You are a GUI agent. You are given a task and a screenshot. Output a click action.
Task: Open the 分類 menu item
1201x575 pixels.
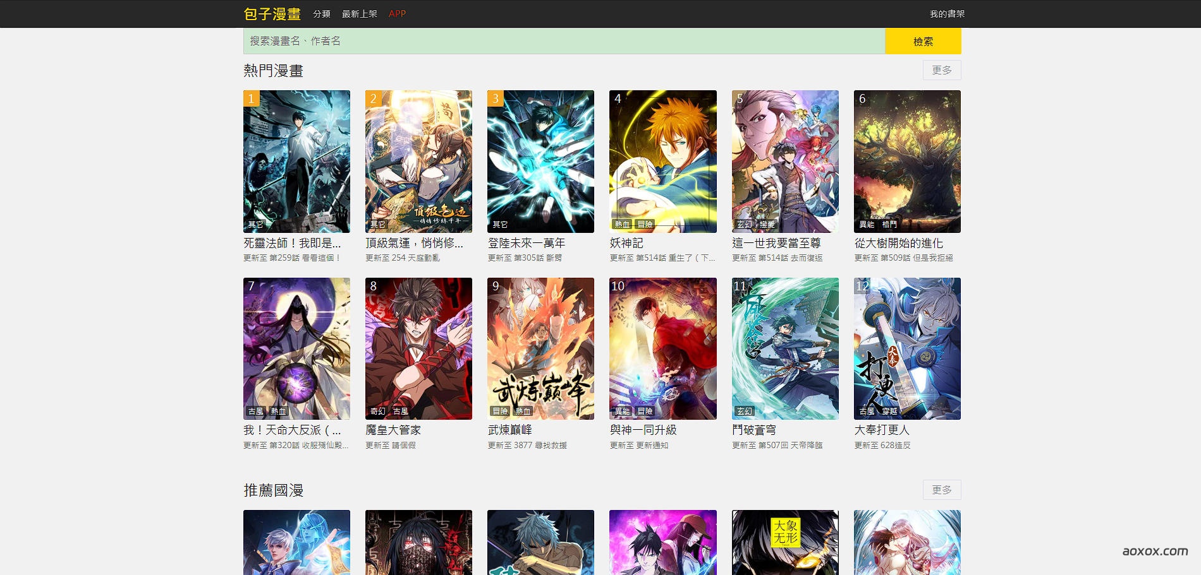click(x=321, y=14)
